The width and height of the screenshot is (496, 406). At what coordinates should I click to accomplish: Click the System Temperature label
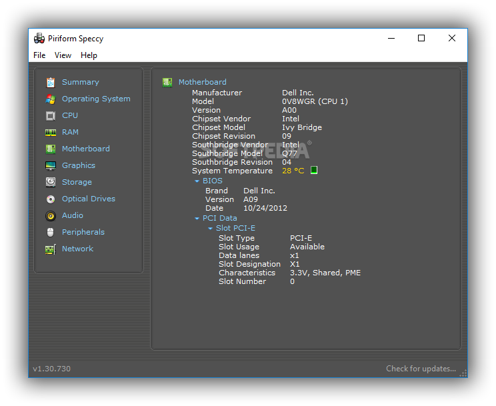point(232,171)
